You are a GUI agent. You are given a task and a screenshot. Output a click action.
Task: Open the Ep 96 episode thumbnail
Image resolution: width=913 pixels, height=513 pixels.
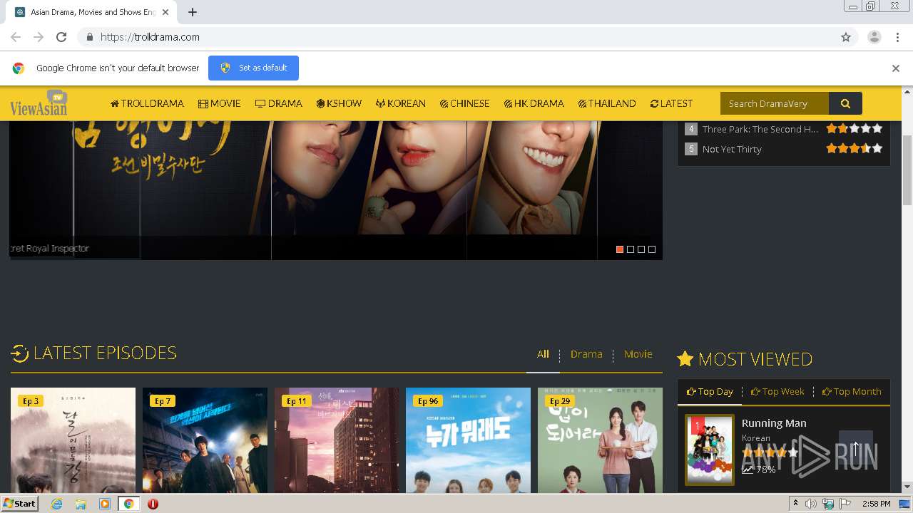(x=468, y=440)
